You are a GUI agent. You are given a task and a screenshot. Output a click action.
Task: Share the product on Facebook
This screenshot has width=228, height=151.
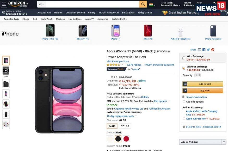(204, 50)
